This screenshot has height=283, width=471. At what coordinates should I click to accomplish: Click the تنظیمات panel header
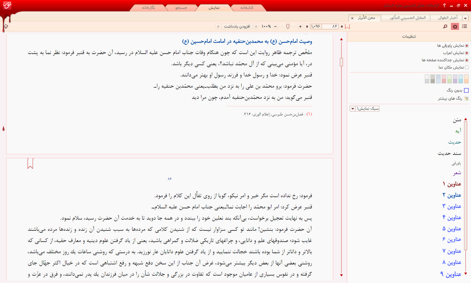[409, 36]
